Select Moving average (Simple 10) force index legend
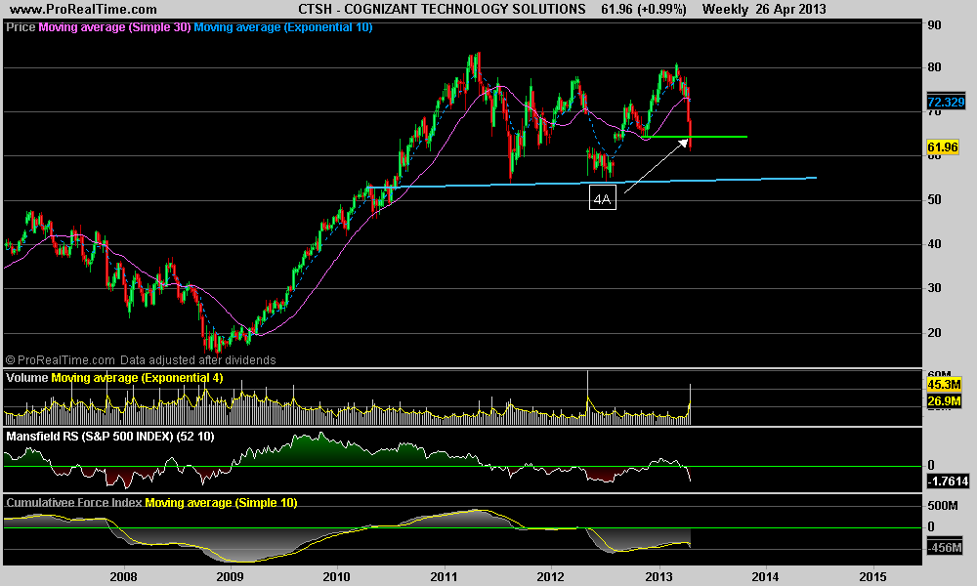The image size is (977, 586). click(x=221, y=503)
